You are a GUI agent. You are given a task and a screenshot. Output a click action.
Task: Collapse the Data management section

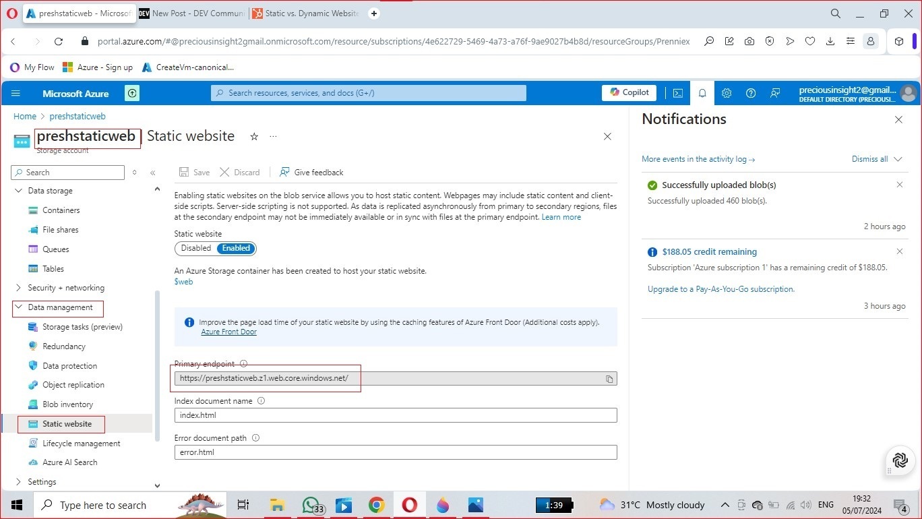coord(18,307)
